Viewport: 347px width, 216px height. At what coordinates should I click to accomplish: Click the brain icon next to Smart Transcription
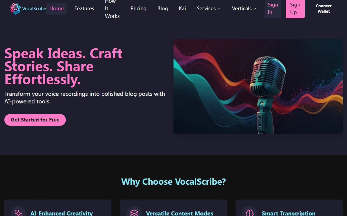tap(249, 212)
